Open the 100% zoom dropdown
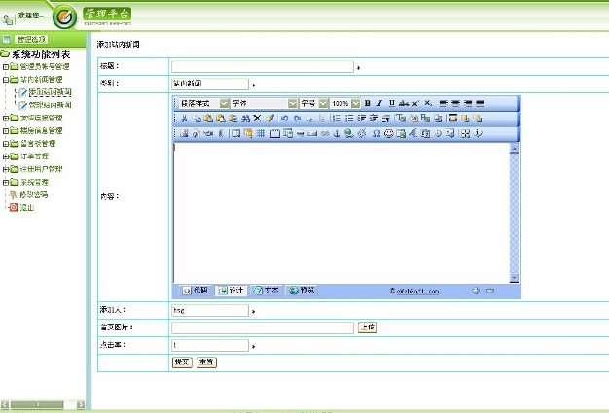 355,103
